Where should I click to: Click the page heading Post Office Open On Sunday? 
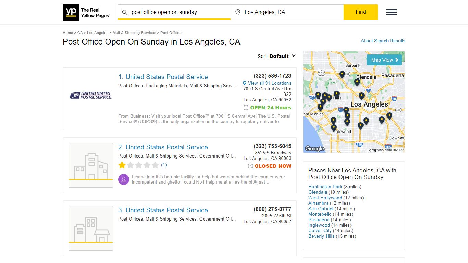click(151, 42)
